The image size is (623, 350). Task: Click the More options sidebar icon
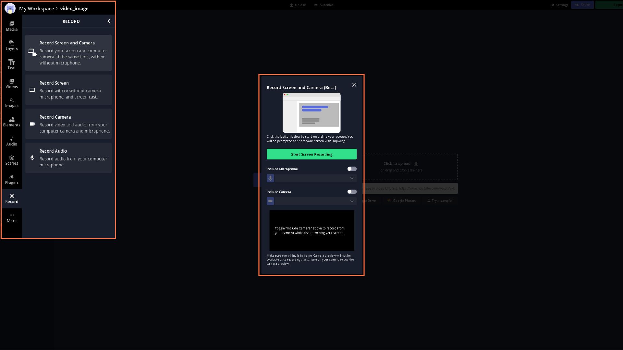point(12,217)
